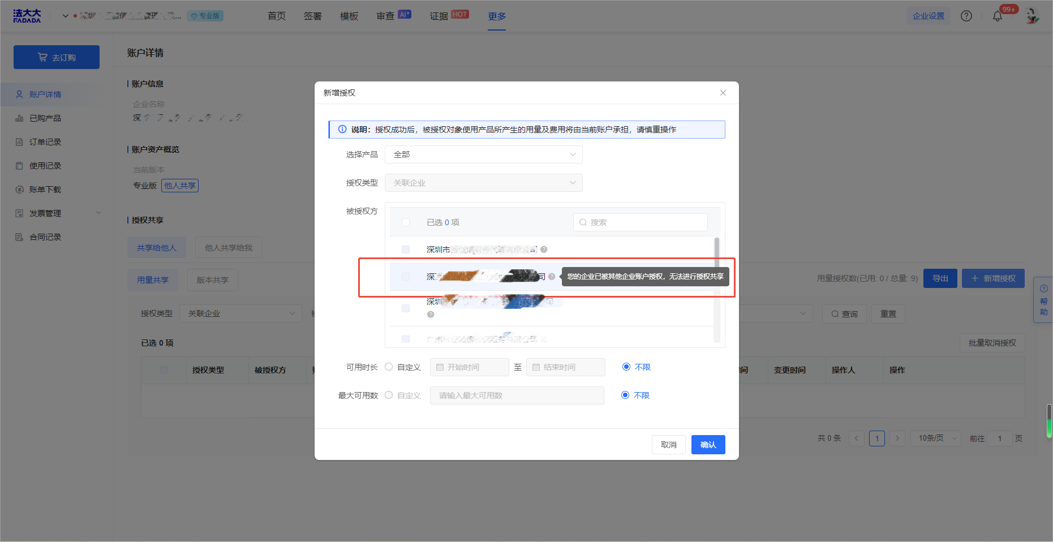Click the 操作人 column header
The width and height of the screenshot is (1053, 542).
tap(844, 370)
